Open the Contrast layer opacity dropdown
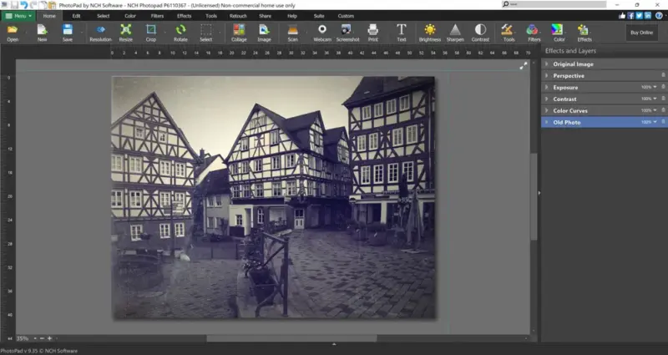 [655, 99]
